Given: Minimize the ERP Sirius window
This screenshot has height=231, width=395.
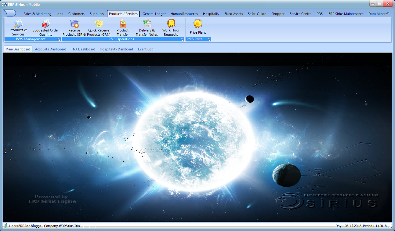Looking at the screenshot, I should (373, 3).
